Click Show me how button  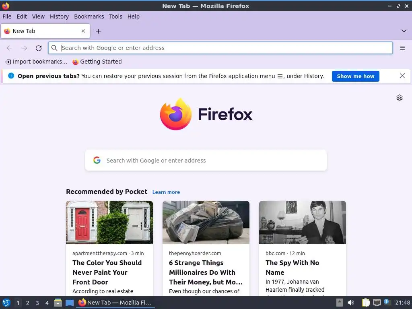pos(355,76)
